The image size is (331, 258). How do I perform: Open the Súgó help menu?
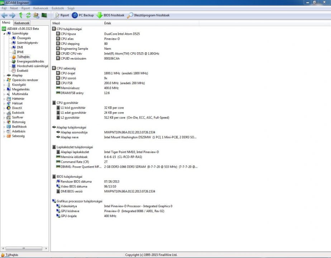71,8
